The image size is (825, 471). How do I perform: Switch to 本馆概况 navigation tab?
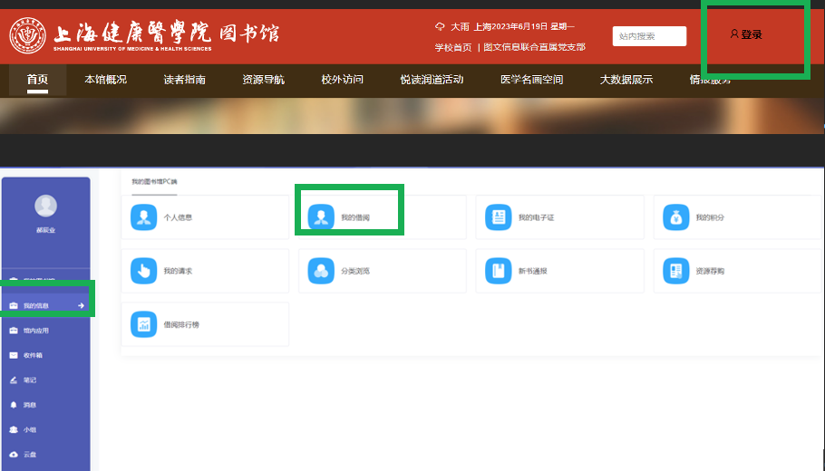106,80
